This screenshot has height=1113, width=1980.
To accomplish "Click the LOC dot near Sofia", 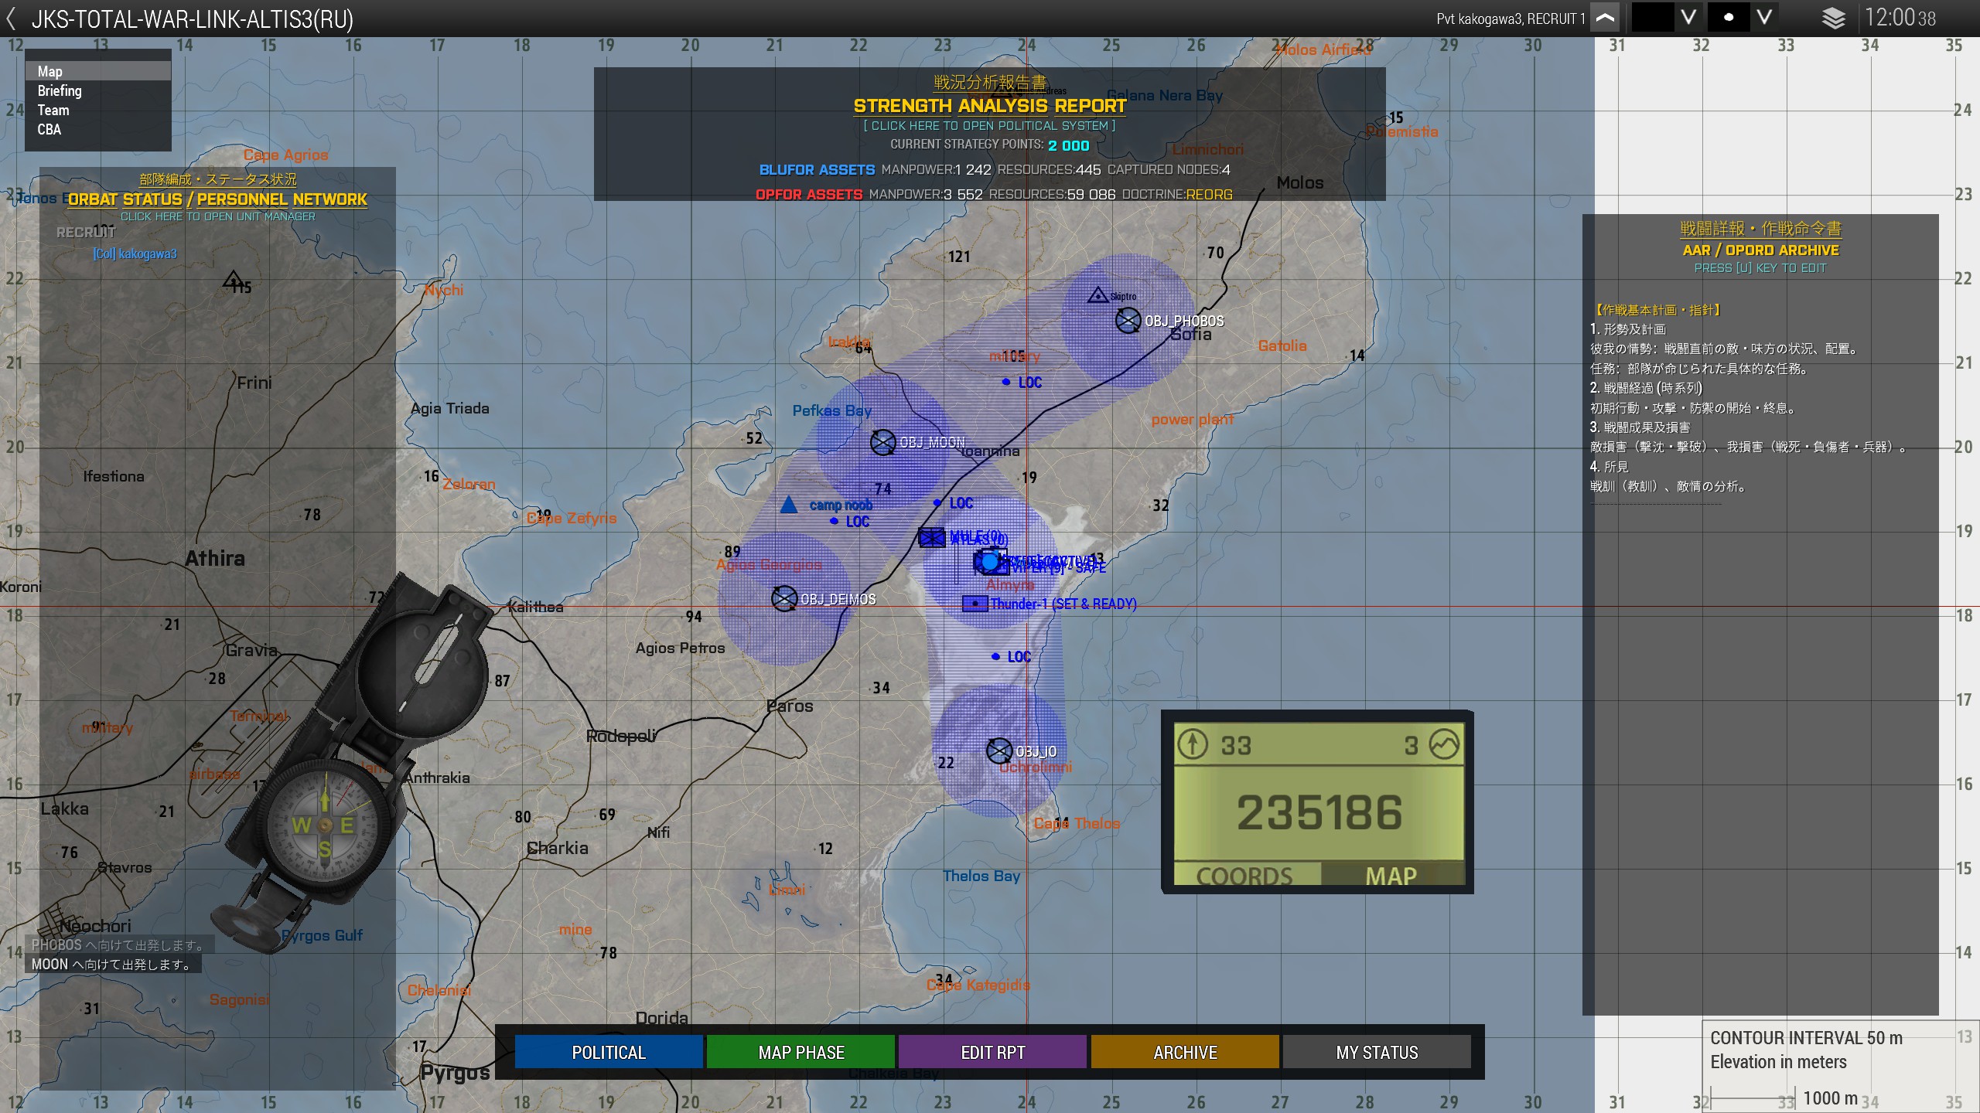I will point(1005,382).
